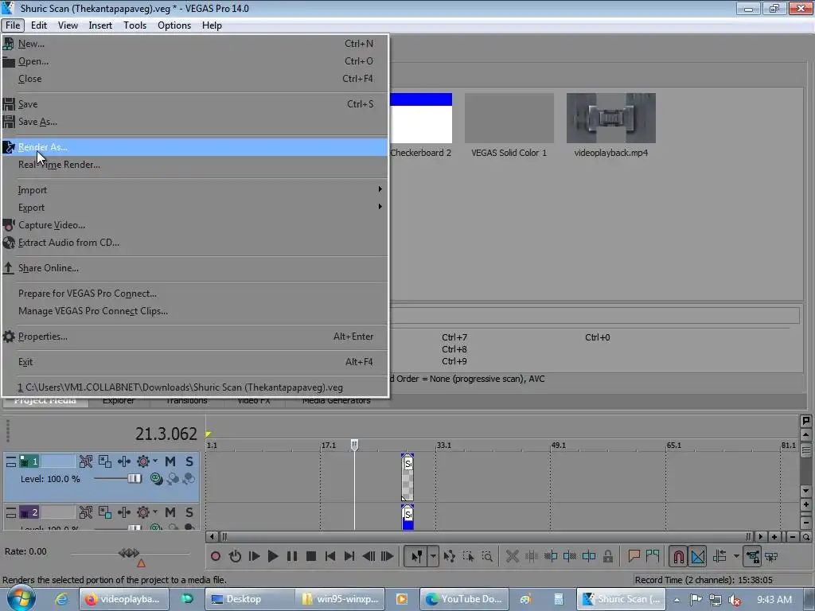The image size is (815, 611).
Task: Click the Extract Audio from CD disc icon
Action: [x=9, y=243]
